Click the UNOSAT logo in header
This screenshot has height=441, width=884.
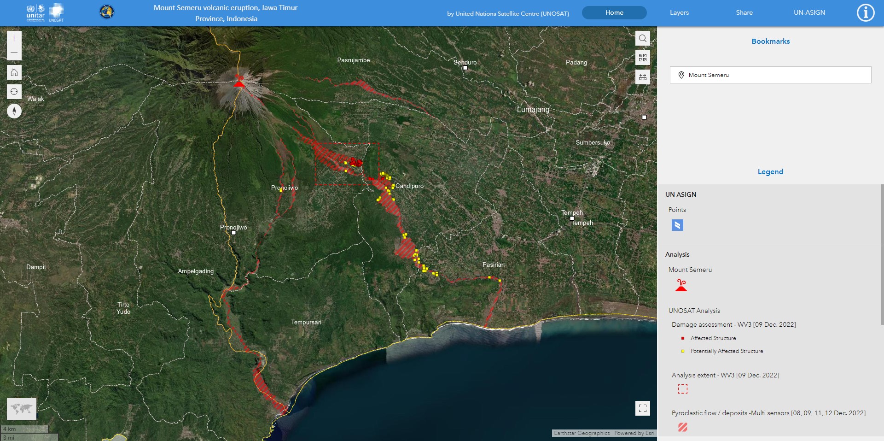[56, 12]
